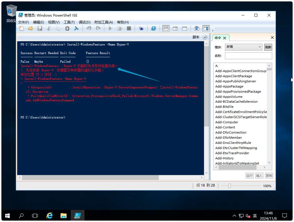This screenshot has width=294, height=222.
Task: Select Add-BCDataCacheExtension in command list
Action: (236, 102)
